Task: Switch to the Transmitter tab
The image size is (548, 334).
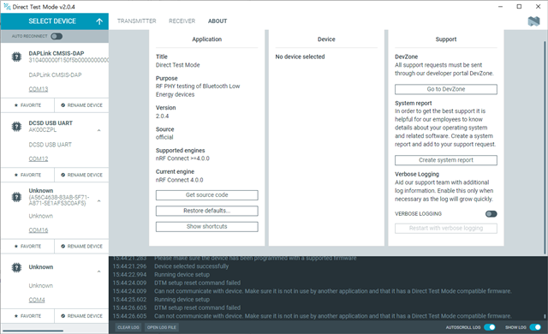Action: click(x=137, y=21)
